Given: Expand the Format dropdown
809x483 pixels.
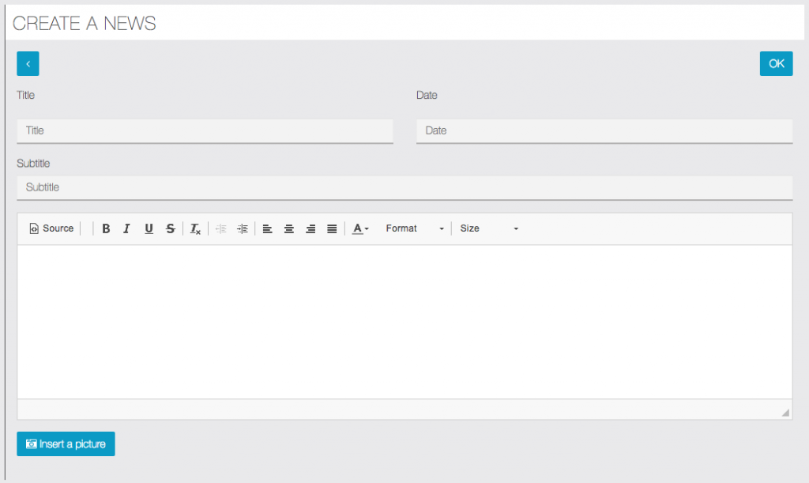Looking at the screenshot, I should tap(415, 228).
